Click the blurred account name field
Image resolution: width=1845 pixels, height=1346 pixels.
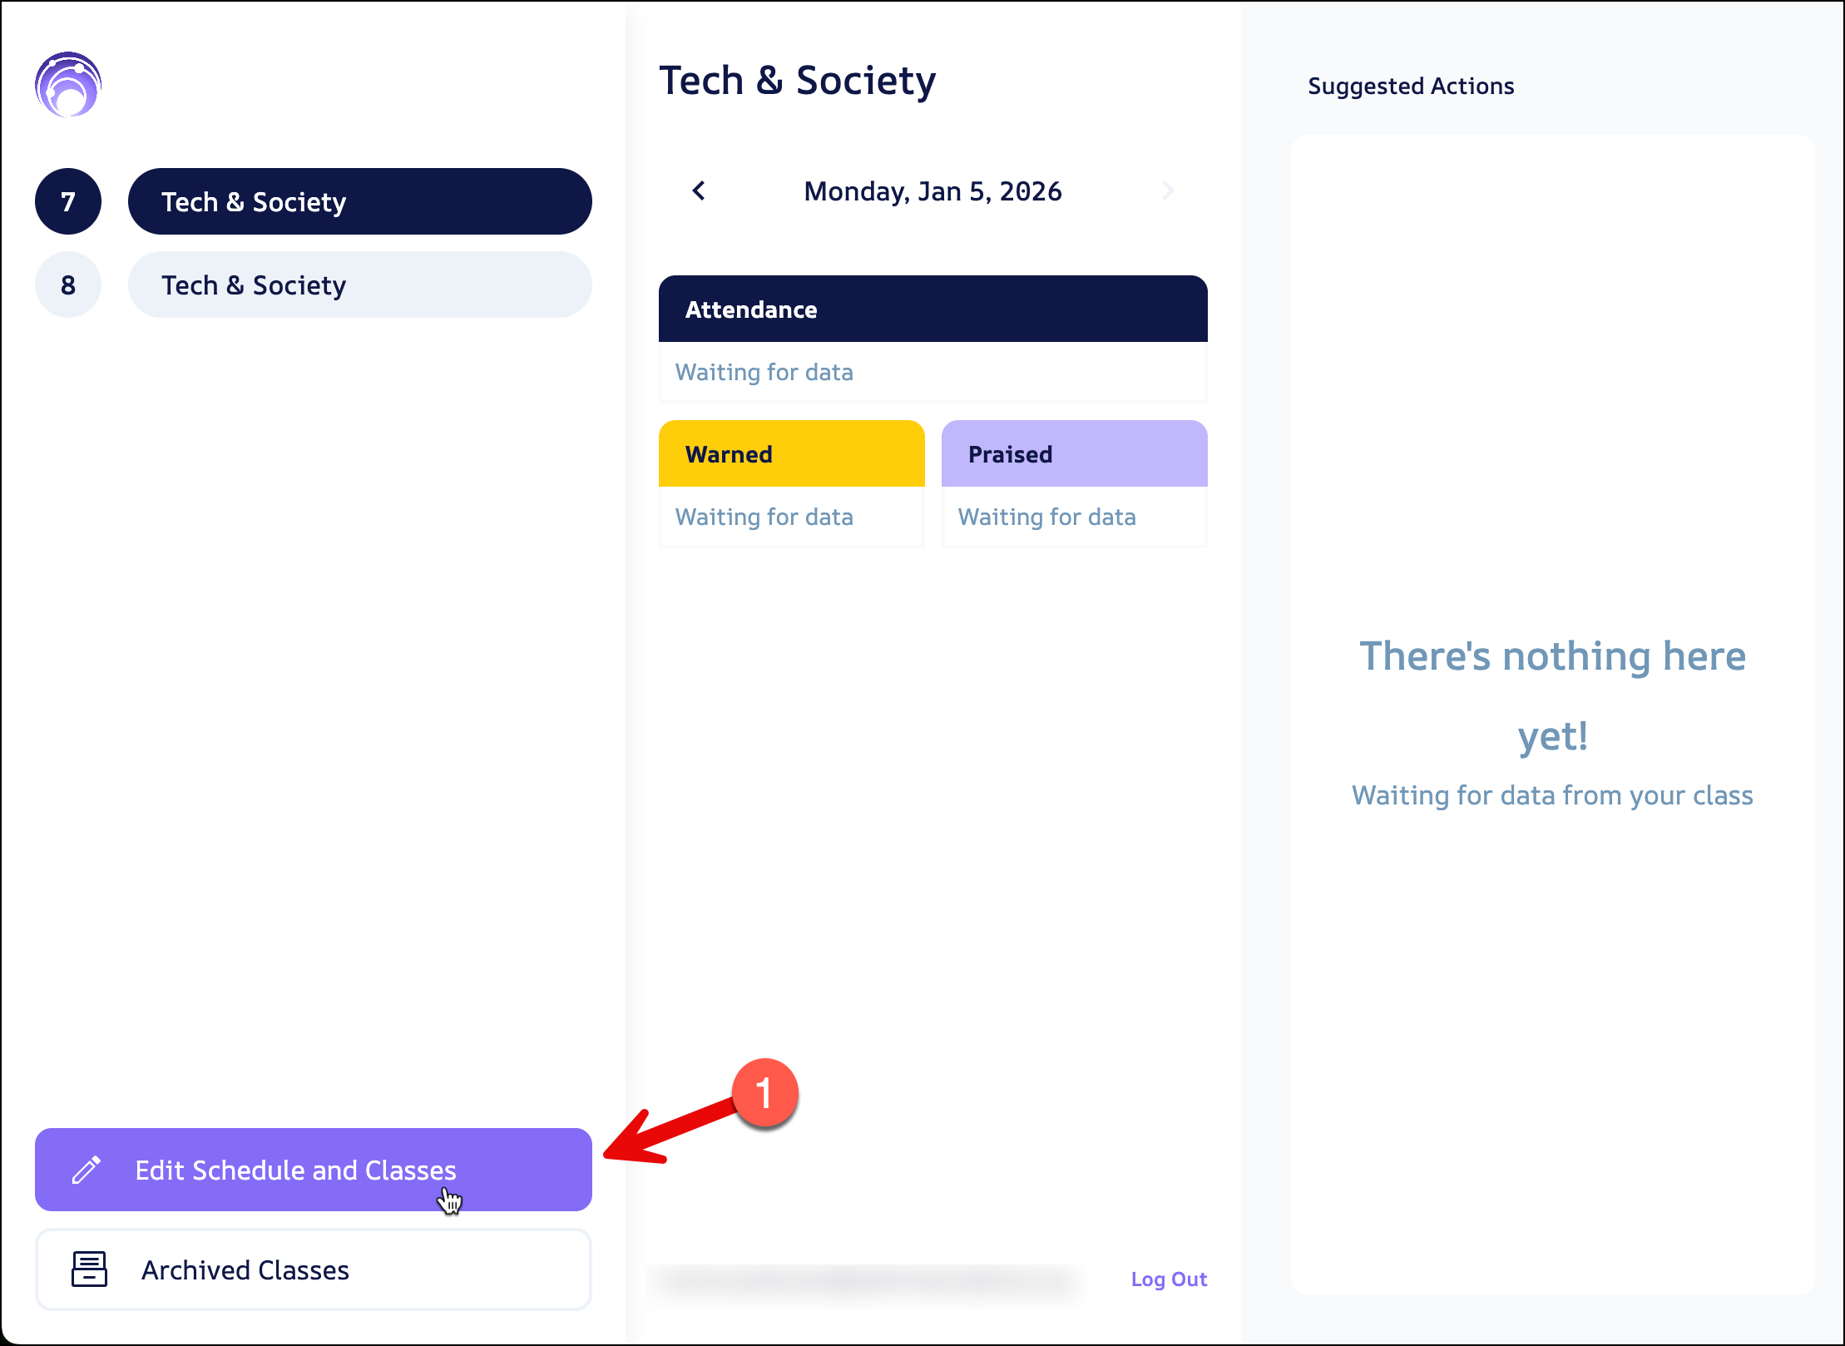pos(865,1282)
